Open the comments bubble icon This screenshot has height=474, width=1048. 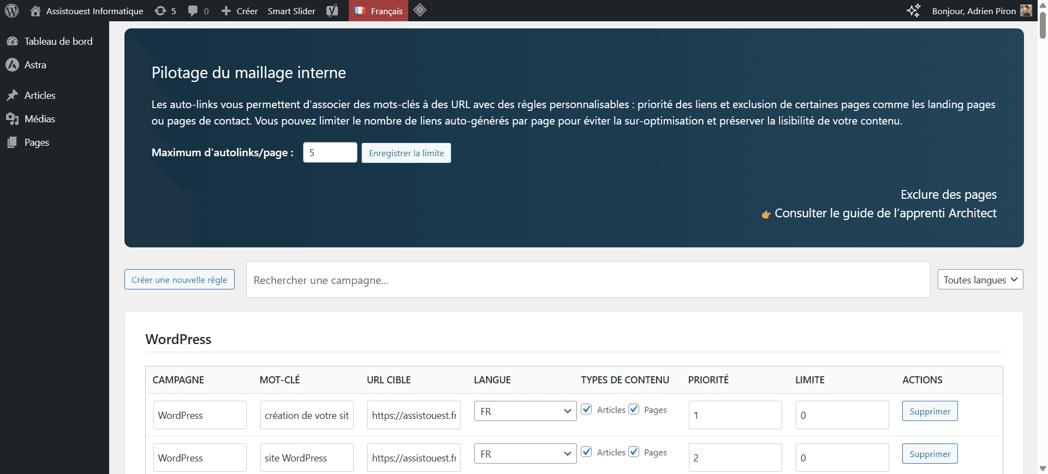193,11
